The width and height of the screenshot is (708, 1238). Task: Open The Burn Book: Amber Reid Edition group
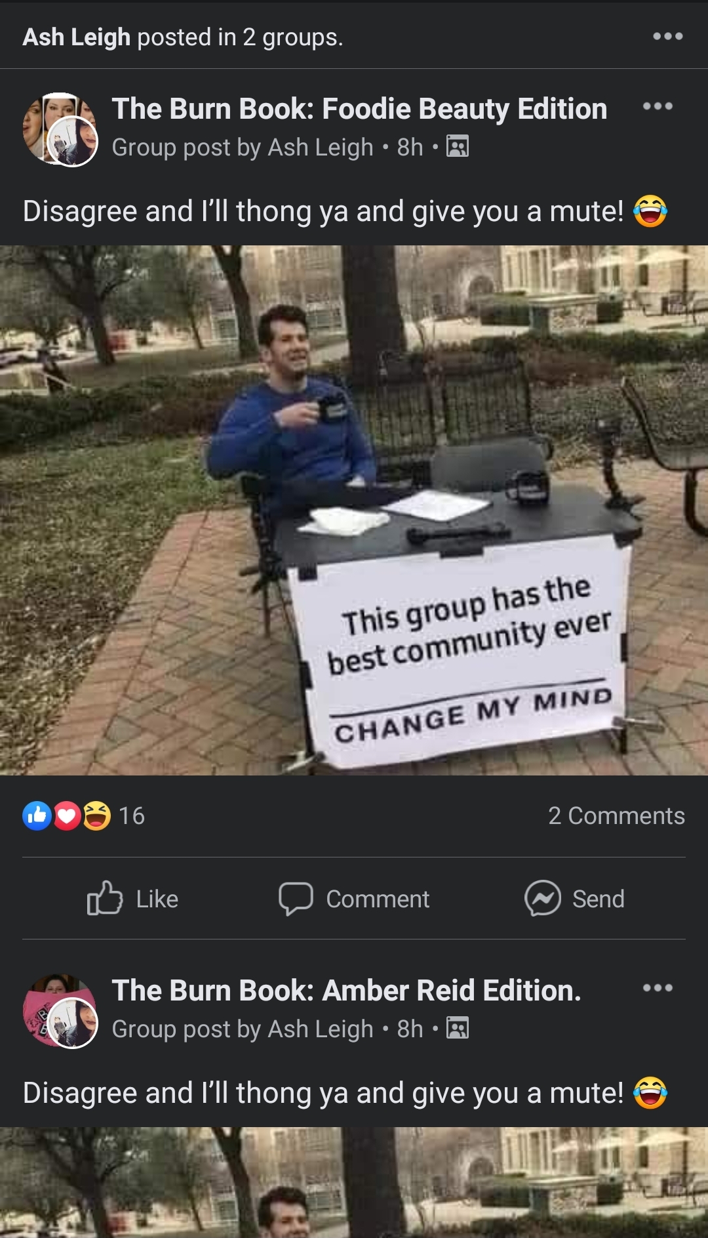[x=346, y=991]
